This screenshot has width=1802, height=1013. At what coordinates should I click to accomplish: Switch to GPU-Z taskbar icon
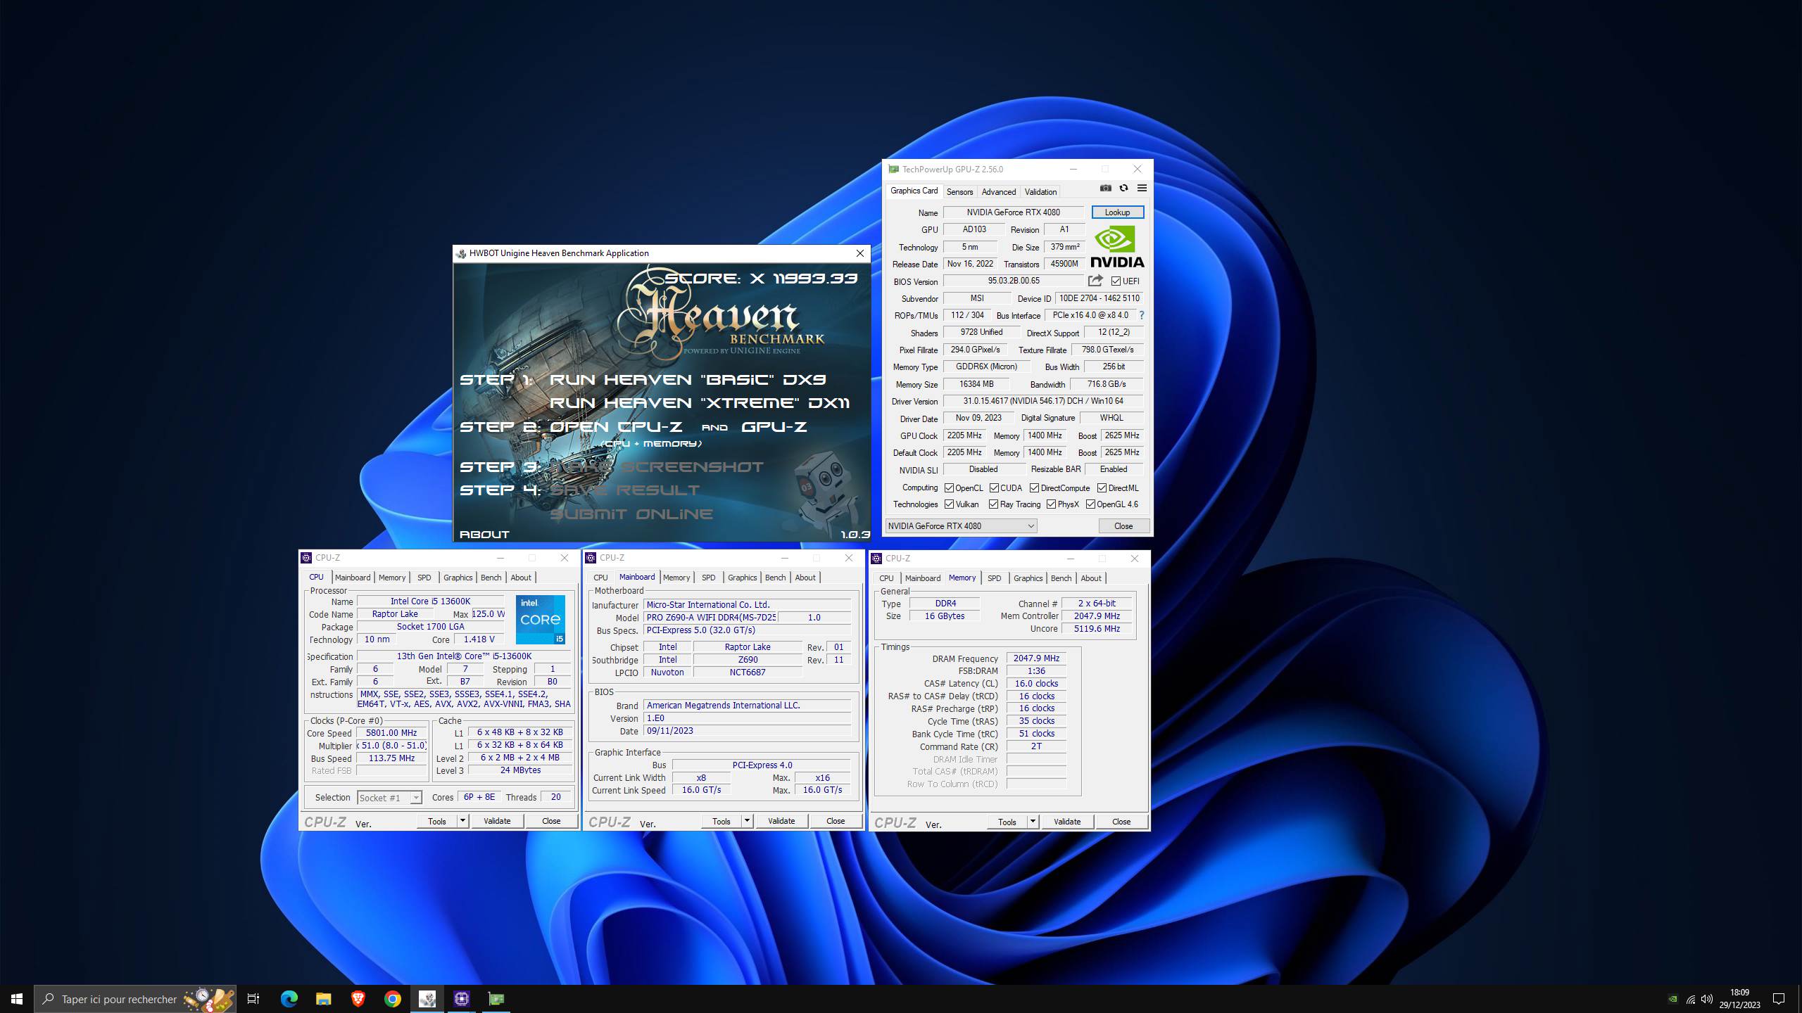pyautogui.click(x=496, y=999)
